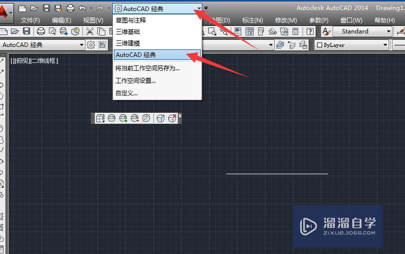Open the workspaces toolbar AutoCAD 经典 dropdown
Screen dimensions: 405x254
tap(42, 45)
